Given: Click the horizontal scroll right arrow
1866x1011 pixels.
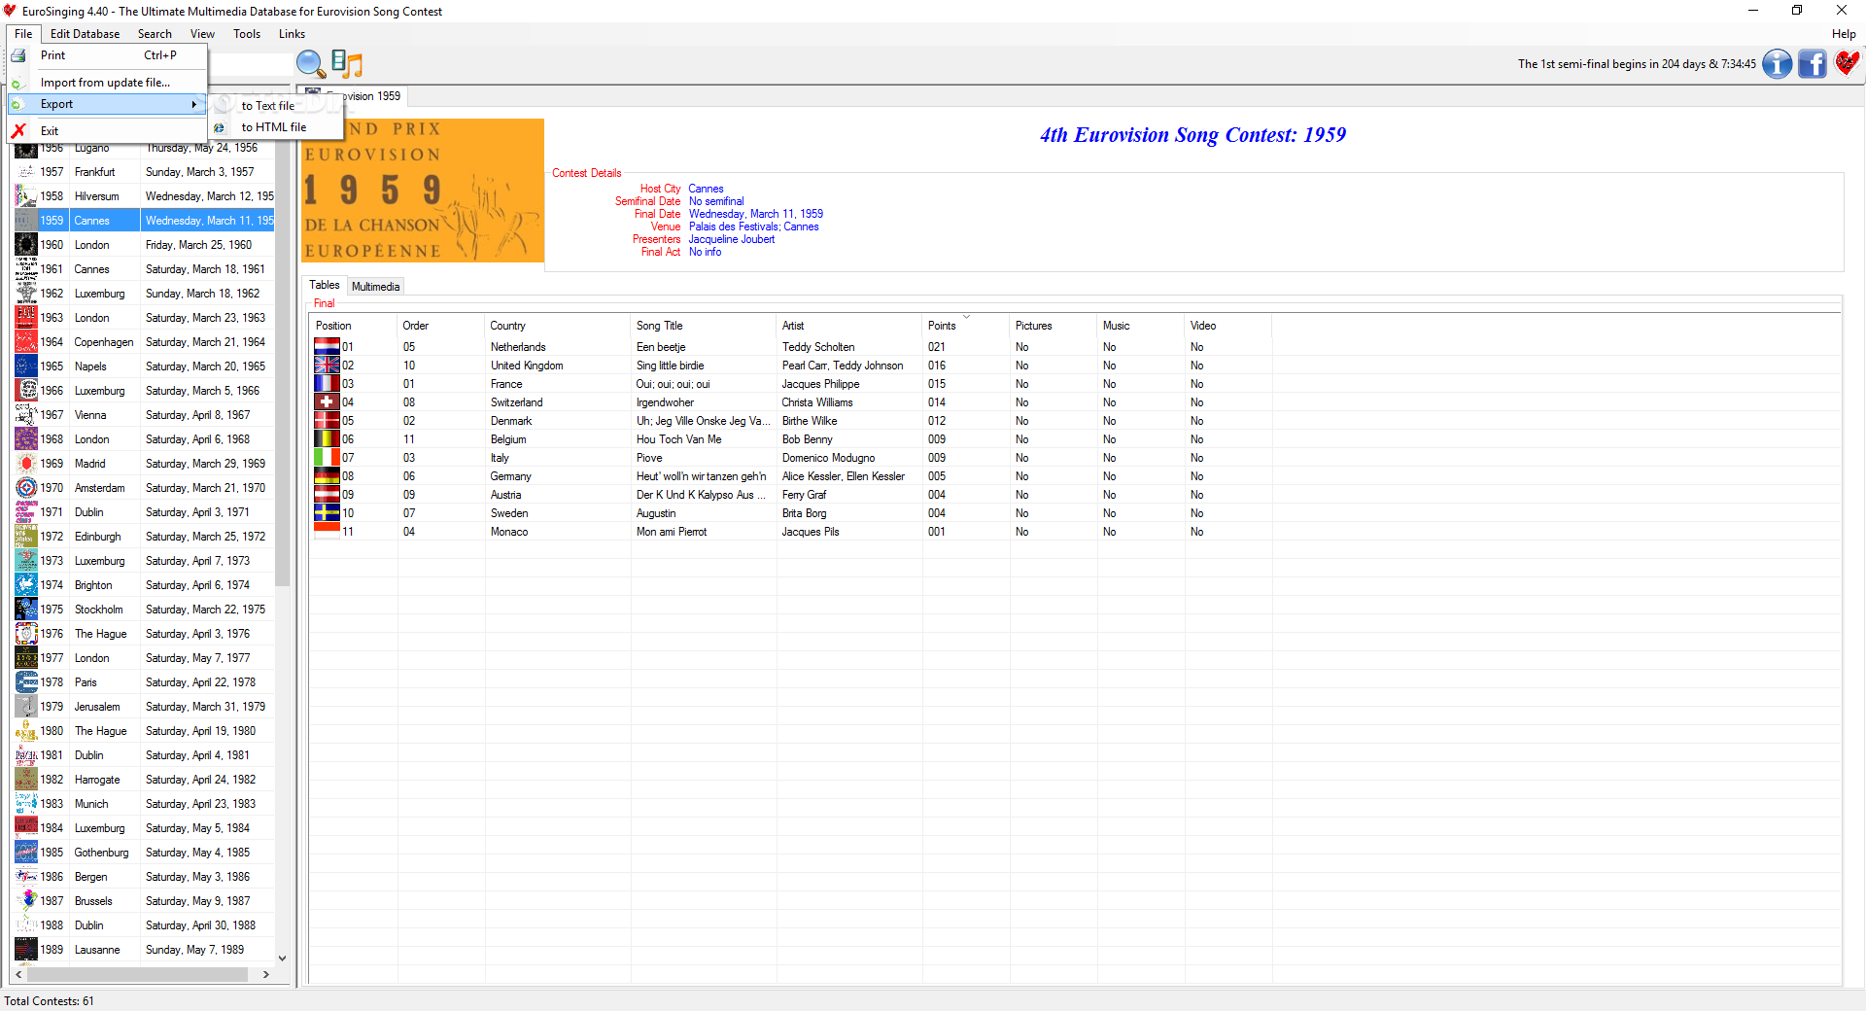Looking at the screenshot, I should (x=266, y=974).
